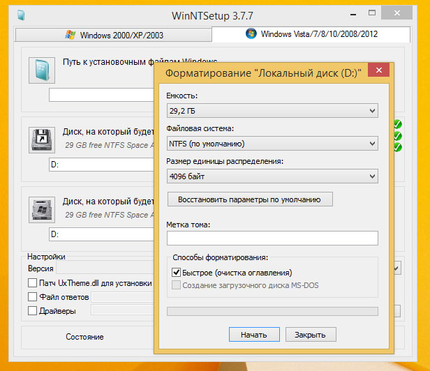Click the Настройки group label
Image resolution: width=430 pixels, height=371 pixels.
[46, 257]
